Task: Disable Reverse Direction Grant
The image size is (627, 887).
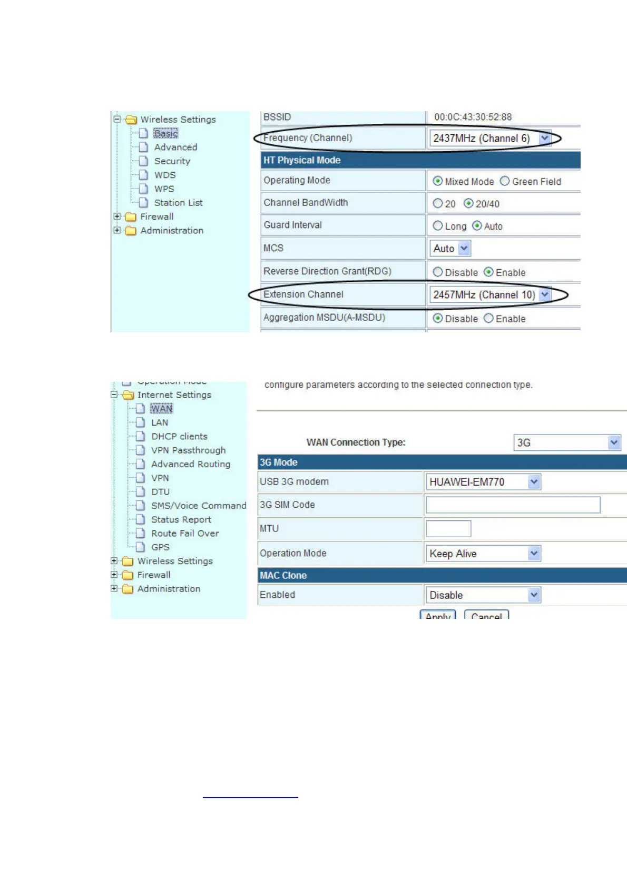Action: coord(437,272)
